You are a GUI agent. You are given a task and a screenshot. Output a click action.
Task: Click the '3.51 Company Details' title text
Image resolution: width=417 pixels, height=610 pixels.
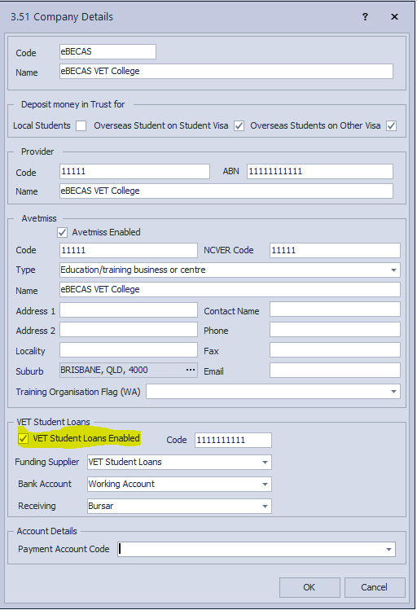pyautogui.click(x=62, y=17)
